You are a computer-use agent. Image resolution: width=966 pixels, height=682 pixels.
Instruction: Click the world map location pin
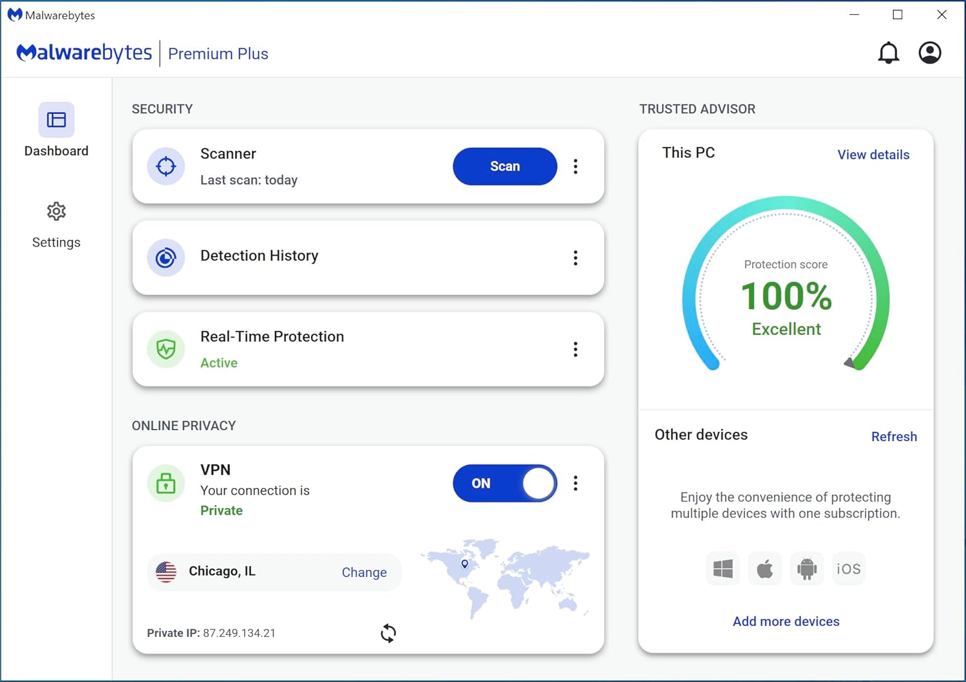(x=464, y=564)
